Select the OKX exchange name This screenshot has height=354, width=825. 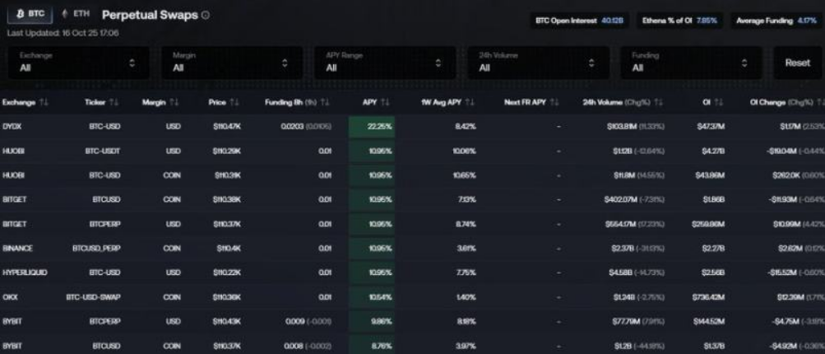[x=10, y=297]
